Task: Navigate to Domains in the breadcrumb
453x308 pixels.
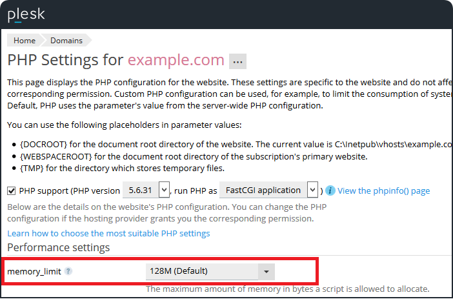Action: (66, 40)
